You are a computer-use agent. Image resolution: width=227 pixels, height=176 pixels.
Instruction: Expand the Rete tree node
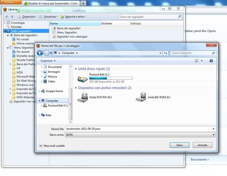click(x=39, y=115)
